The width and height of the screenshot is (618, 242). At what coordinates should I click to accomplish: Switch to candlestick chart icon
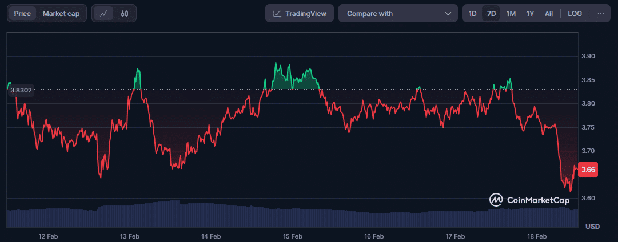click(x=125, y=14)
